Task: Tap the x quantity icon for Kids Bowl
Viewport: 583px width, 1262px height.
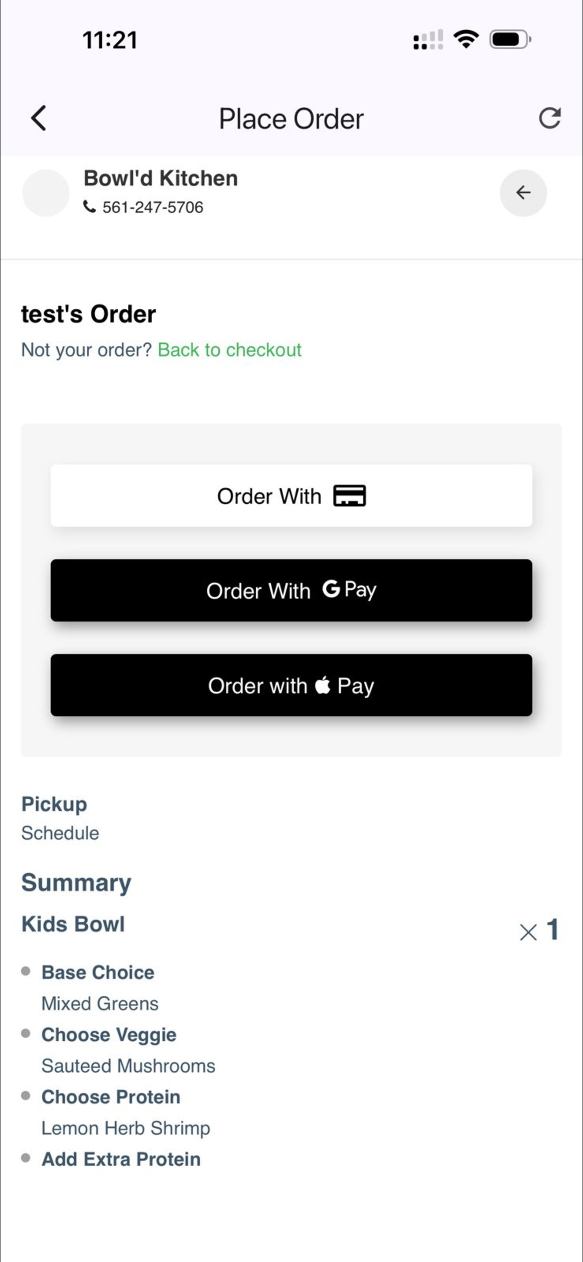Action: (x=528, y=932)
